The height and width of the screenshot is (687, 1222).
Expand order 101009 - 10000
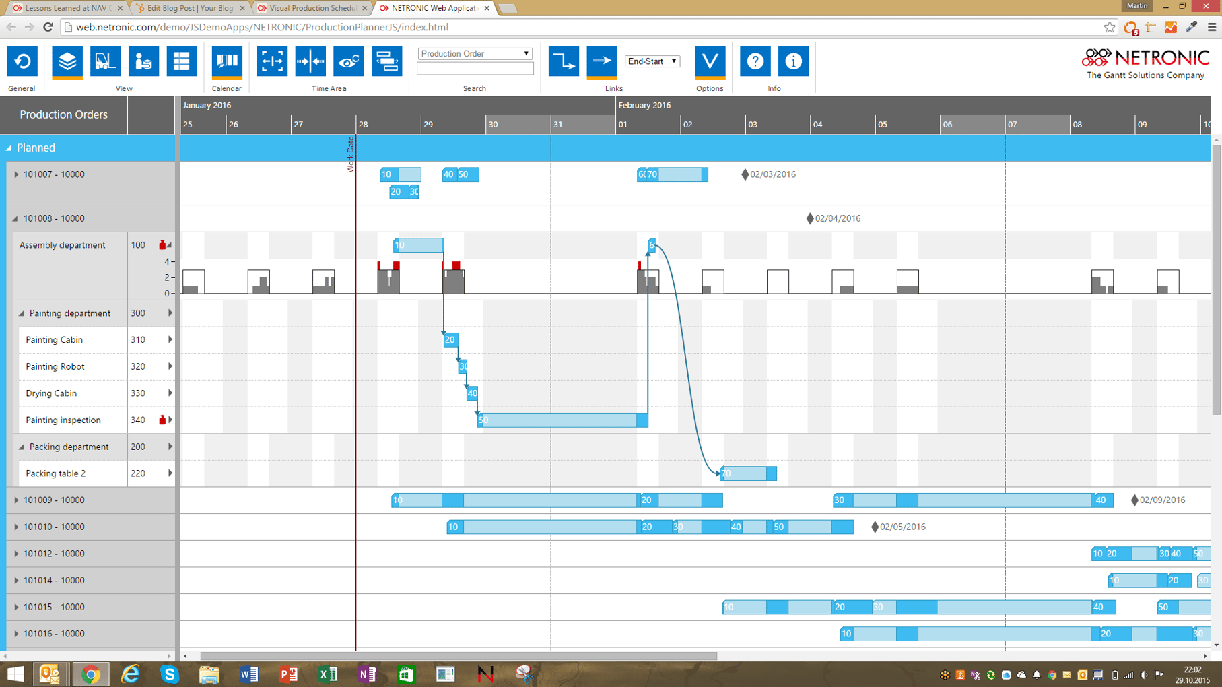tap(16, 500)
